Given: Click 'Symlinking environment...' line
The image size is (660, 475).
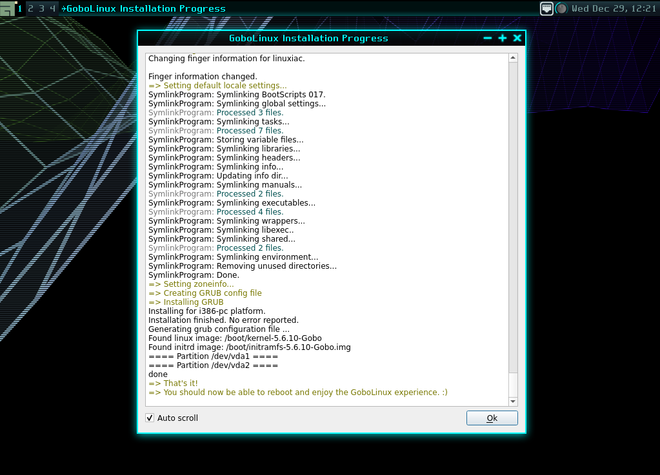Looking at the screenshot, I should click(x=233, y=257).
